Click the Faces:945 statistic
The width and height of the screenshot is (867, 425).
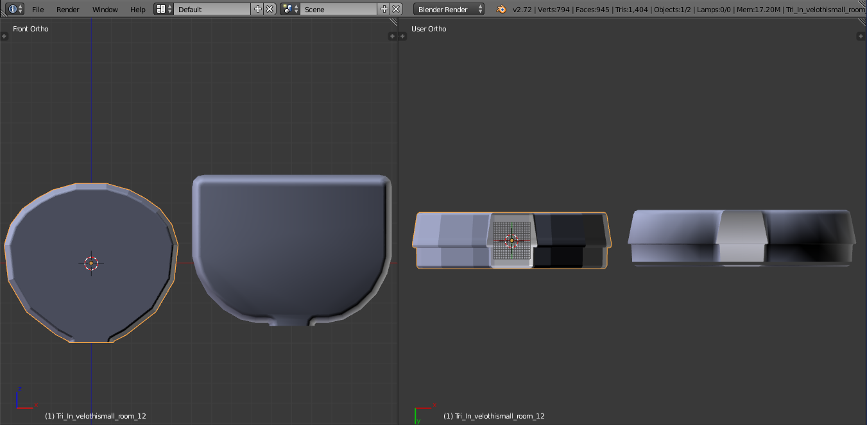[591, 10]
